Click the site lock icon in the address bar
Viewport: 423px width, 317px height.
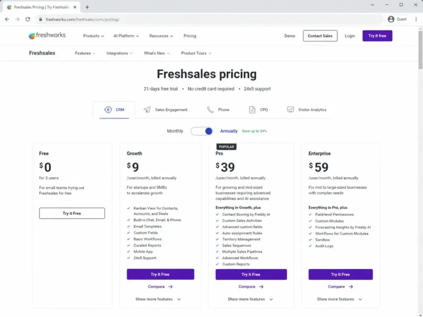40,19
